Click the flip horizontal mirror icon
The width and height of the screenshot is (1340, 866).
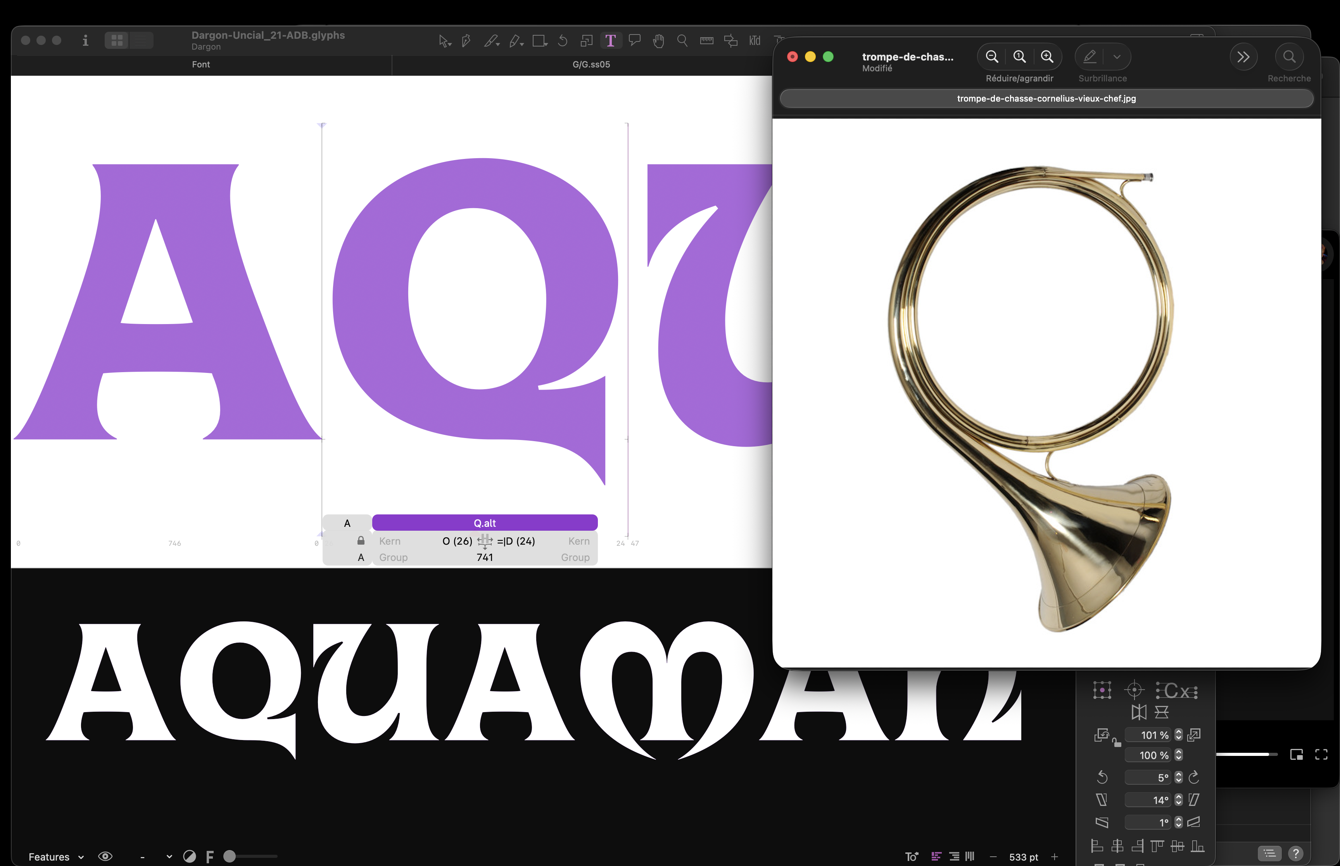(x=1139, y=712)
